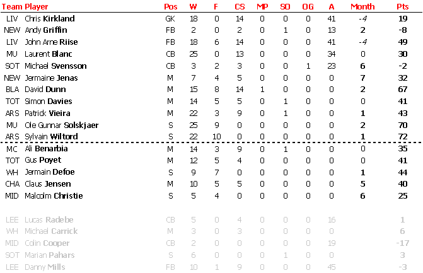The height and width of the screenshot is (273, 423).
Task: Select the Andy Griffin row name
Action: click(x=46, y=30)
